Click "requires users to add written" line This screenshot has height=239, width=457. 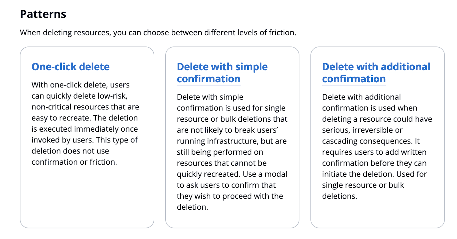pos(374,152)
